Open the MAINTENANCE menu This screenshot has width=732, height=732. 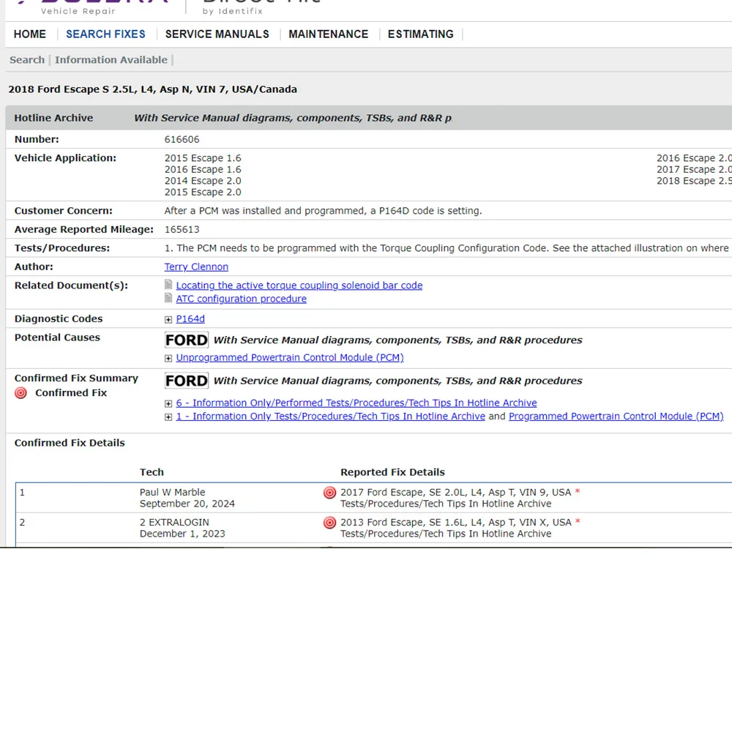[x=328, y=34]
